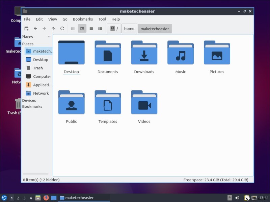This screenshot has height=202, width=270.
Task: Go up to the parent directory
Action: (x=53, y=28)
